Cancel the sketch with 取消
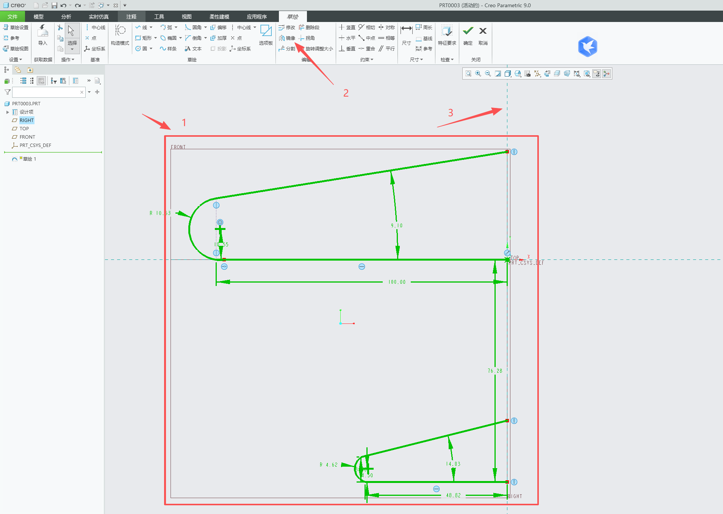 pyautogui.click(x=483, y=35)
